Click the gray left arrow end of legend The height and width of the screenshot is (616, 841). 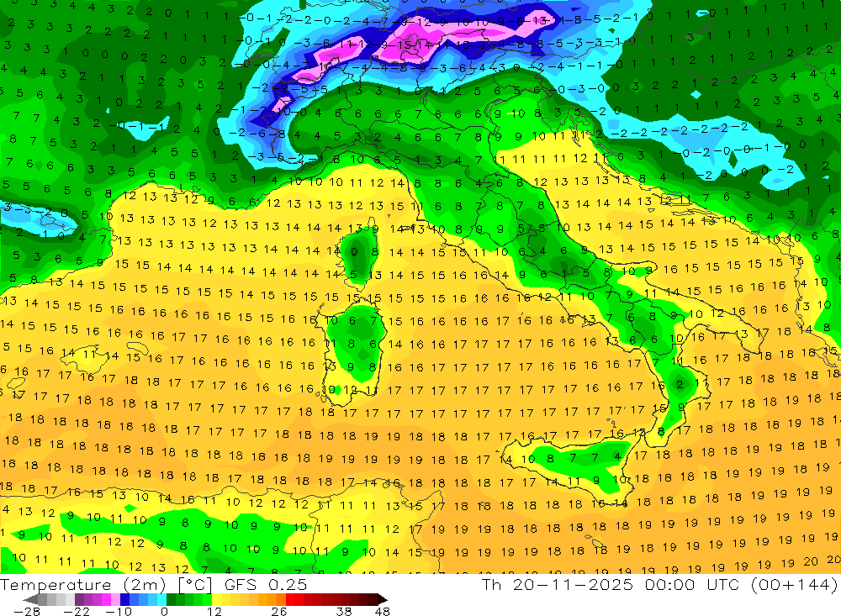pos(30,599)
